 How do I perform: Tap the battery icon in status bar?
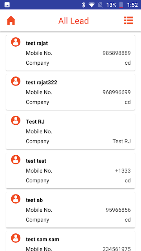pyautogui.click(x=121, y=5)
